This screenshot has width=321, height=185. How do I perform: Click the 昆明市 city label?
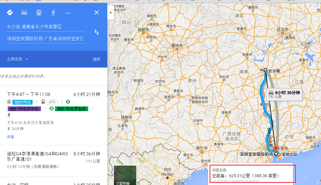(x=126, y=117)
